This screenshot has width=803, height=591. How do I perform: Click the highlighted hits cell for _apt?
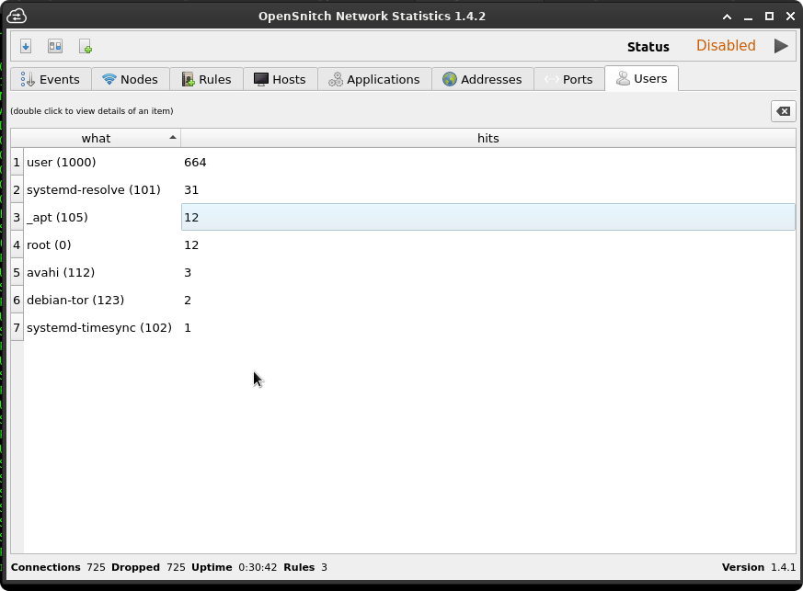[x=488, y=217]
